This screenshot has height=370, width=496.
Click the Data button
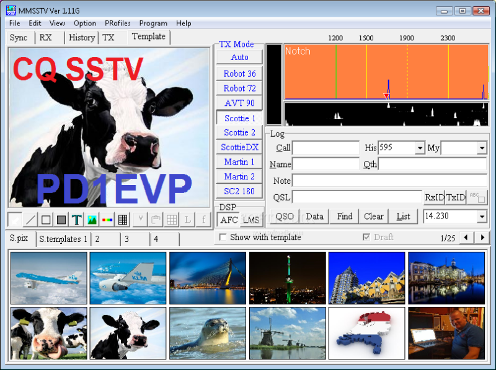point(314,217)
